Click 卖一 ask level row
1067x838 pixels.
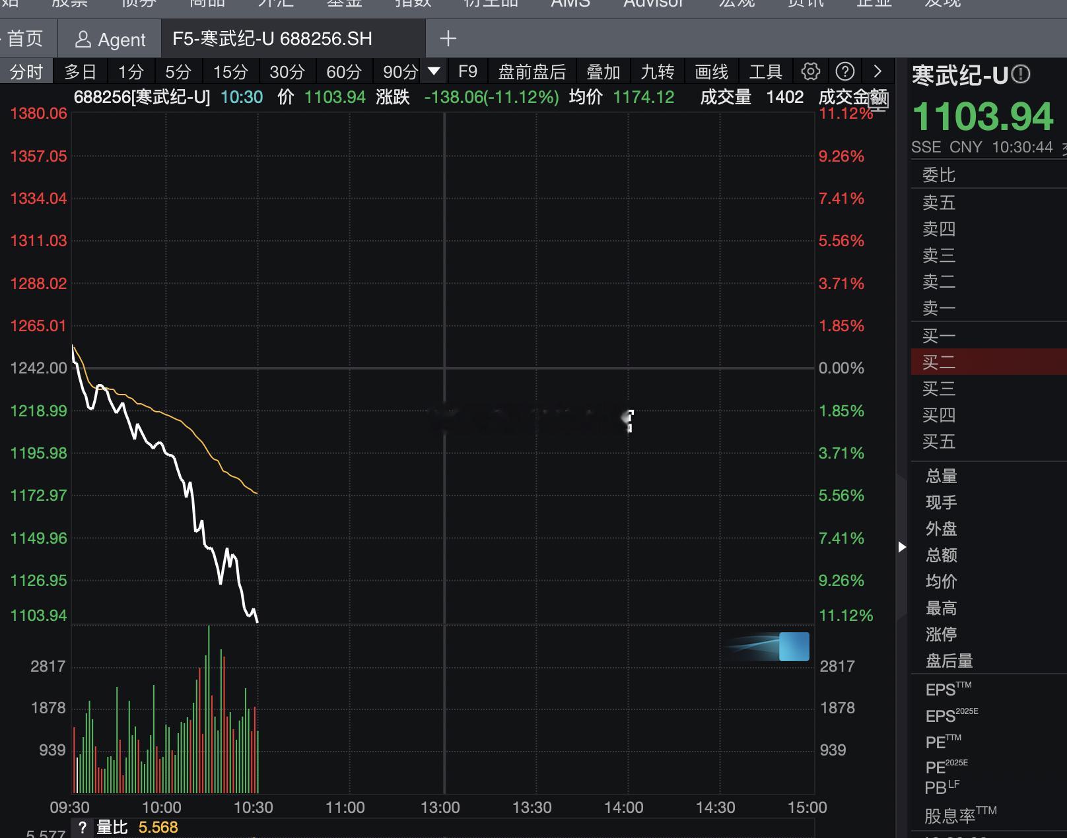(x=989, y=308)
